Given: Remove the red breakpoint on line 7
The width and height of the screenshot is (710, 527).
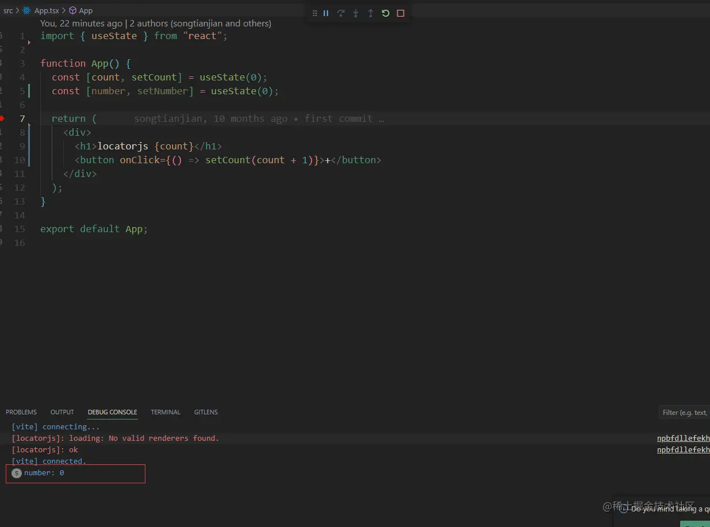Looking at the screenshot, I should click(x=2, y=118).
